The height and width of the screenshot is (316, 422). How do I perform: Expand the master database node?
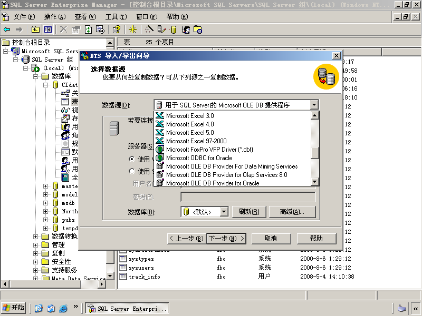[x=45, y=186]
